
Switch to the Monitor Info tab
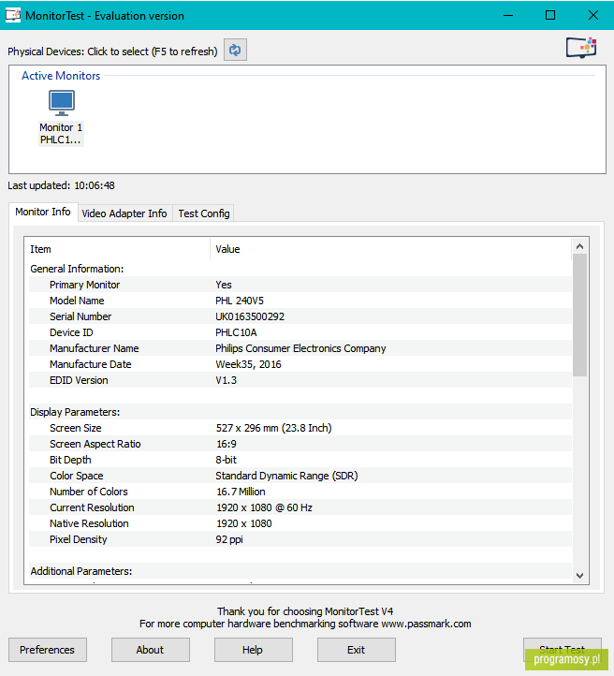(43, 212)
